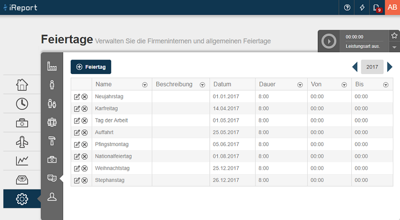Delete the Karfreitag entry
Image resolution: width=400 pixels, height=220 pixels.
coord(85,109)
